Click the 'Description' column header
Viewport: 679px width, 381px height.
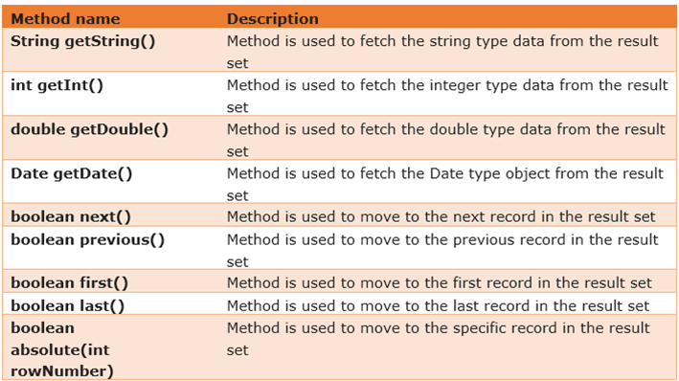[273, 18]
